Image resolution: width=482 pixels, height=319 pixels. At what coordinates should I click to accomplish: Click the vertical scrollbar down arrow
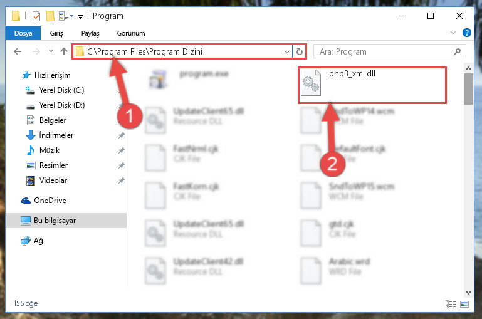(468, 292)
